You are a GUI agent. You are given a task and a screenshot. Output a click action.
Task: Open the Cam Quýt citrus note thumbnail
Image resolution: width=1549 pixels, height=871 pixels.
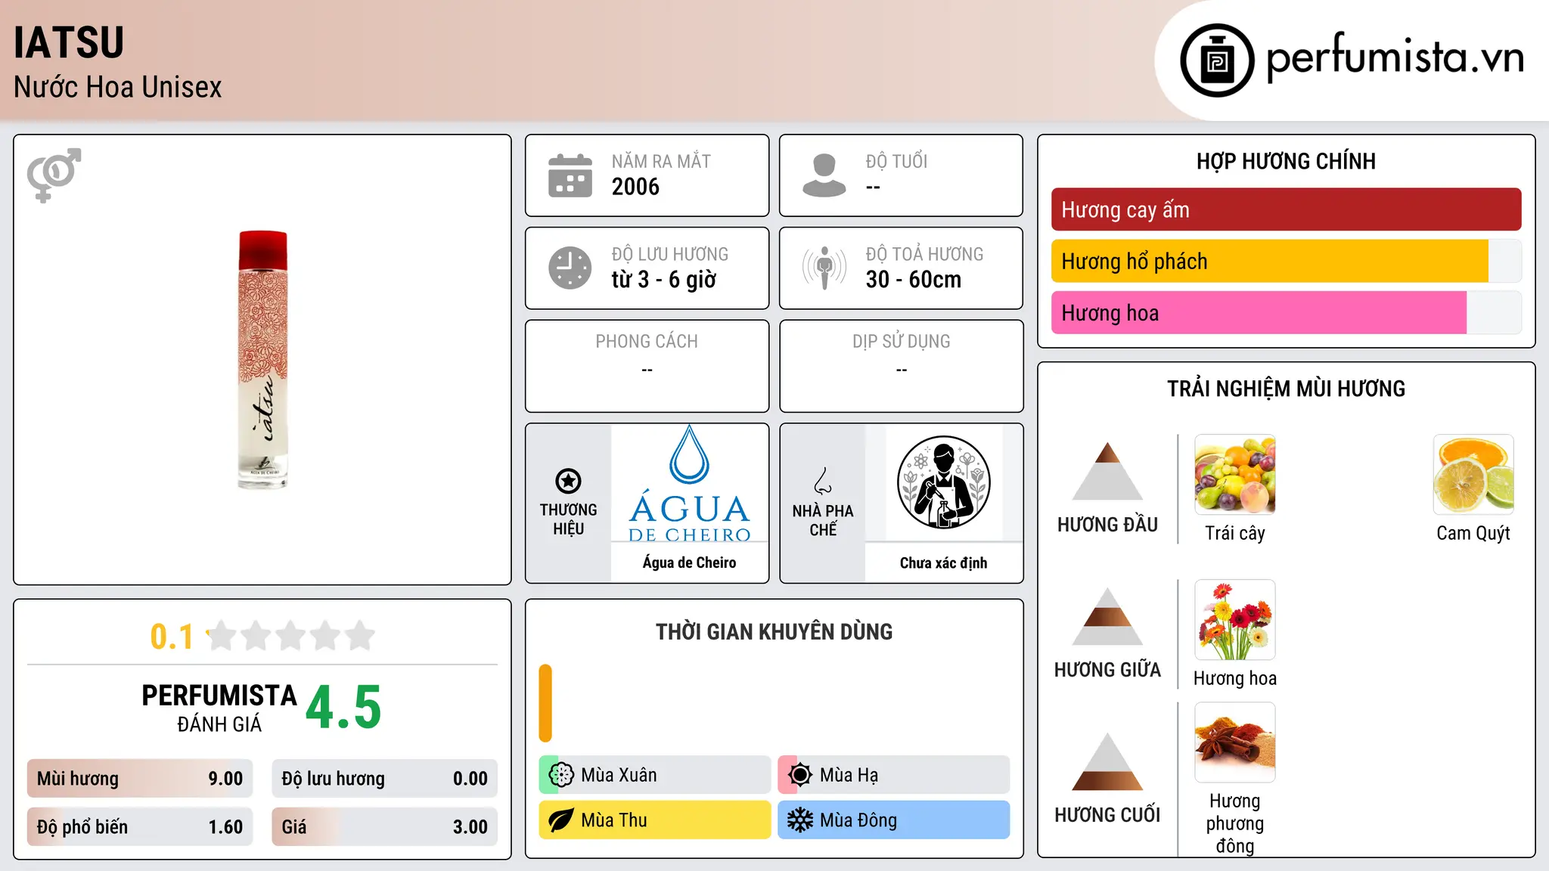coord(1473,475)
